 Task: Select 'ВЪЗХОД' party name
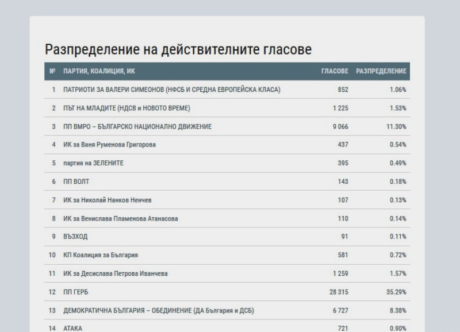75,237
